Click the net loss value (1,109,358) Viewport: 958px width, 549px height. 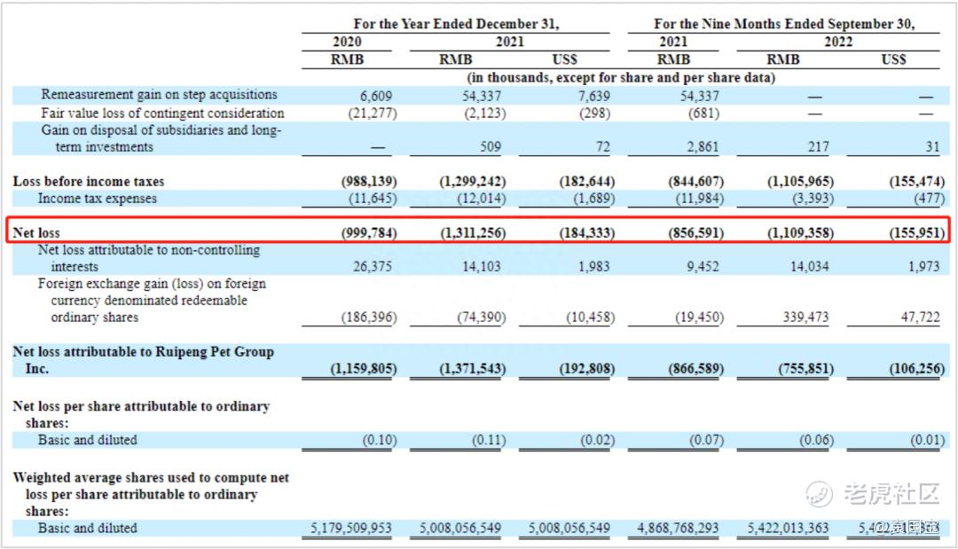pyautogui.click(x=800, y=232)
